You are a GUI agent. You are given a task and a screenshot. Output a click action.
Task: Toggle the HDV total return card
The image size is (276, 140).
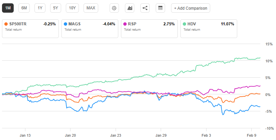click(209, 27)
